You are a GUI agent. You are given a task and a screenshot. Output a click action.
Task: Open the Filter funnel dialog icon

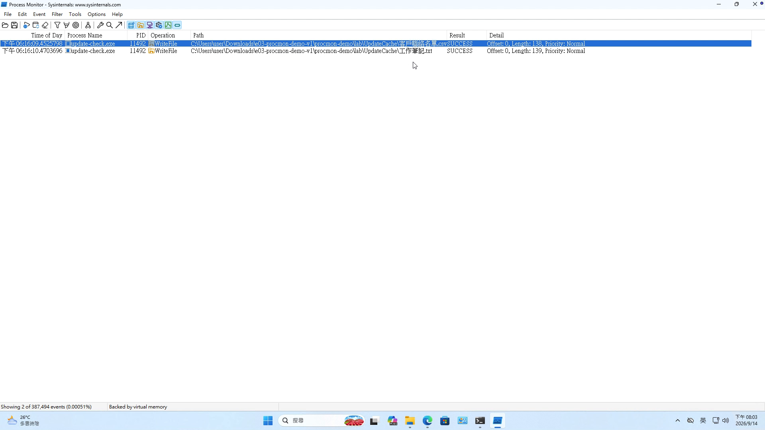click(x=57, y=25)
